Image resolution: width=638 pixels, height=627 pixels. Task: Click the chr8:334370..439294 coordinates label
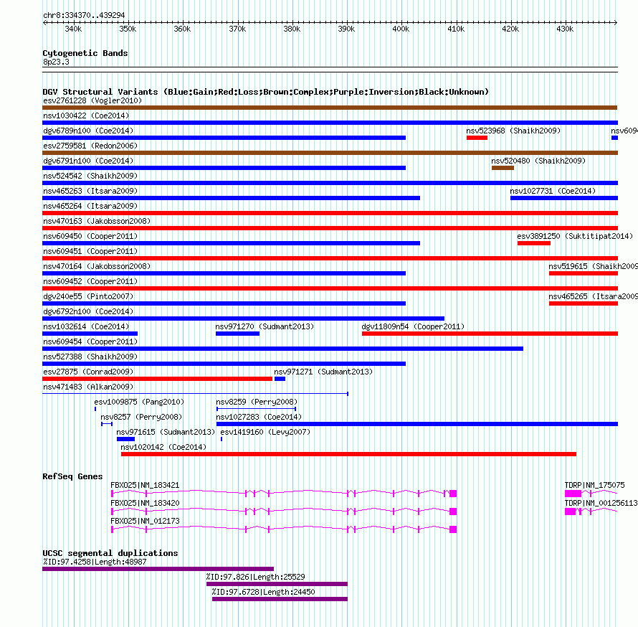point(84,15)
